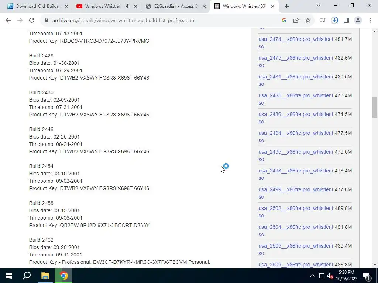Download usa_2495 x86fre pro whistler iso
The image size is (378, 283).
point(296,155)
